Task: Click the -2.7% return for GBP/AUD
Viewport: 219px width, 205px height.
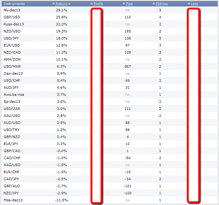Action: [x=62, y=186]
